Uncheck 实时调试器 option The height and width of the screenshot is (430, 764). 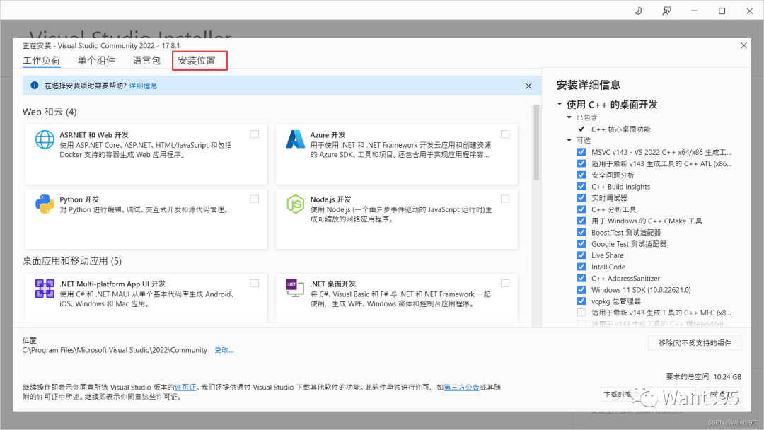(581, 198)
